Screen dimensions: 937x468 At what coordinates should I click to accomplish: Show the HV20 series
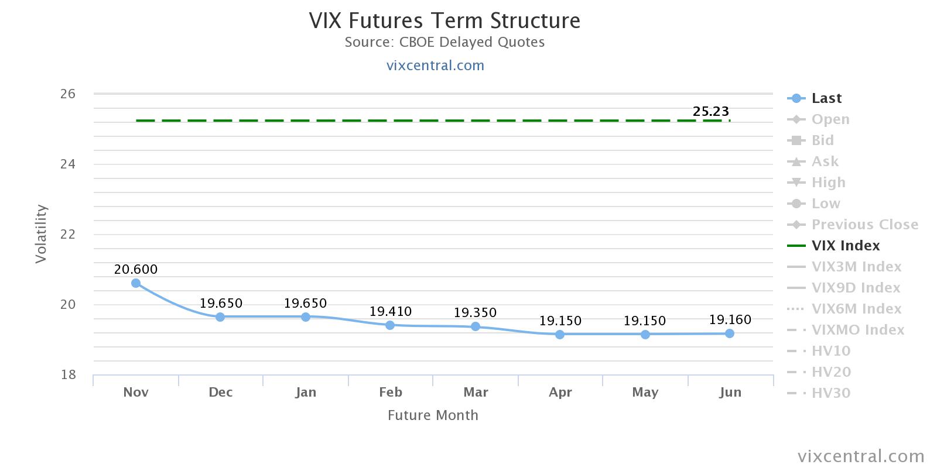pyautogui.click(x=830, y=372)
